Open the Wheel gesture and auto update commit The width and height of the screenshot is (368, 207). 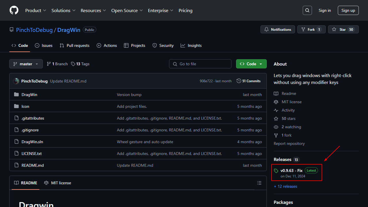point(145,142)
